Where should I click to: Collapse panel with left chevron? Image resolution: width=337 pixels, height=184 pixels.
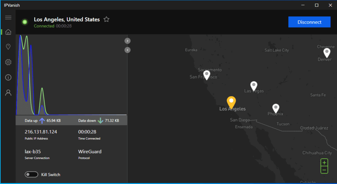[127, 50]
